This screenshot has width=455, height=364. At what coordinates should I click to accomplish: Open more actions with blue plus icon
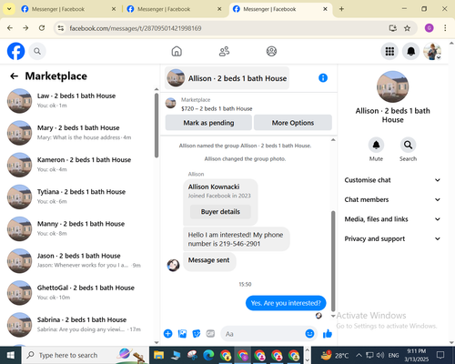click(167, 334)
